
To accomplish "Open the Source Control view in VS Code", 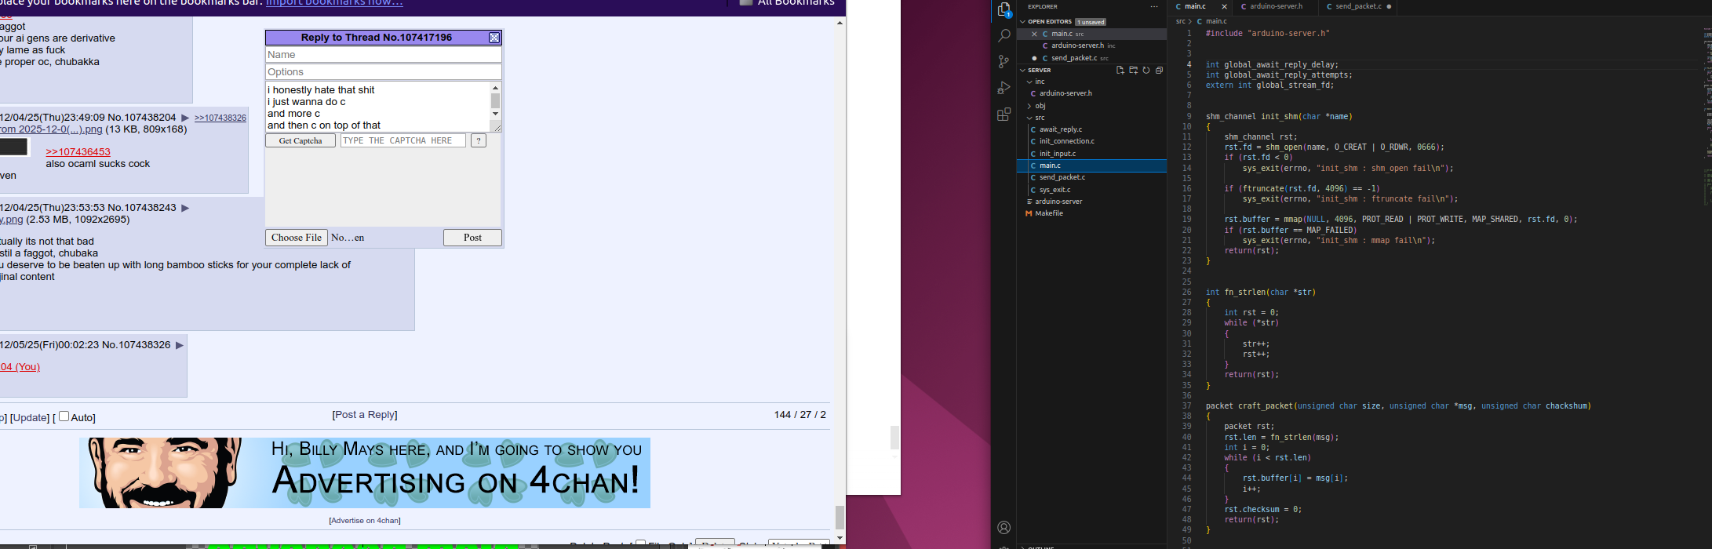I will tap(1004, 61).
